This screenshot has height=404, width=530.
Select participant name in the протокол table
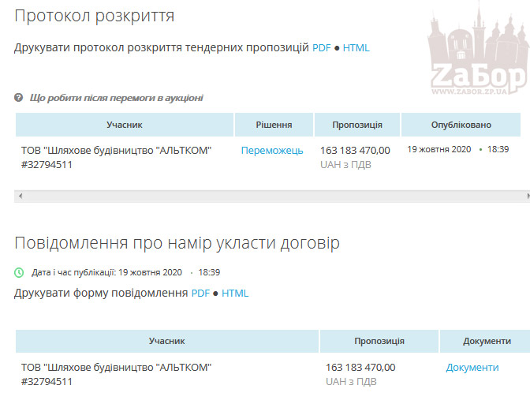click(116, 151)
